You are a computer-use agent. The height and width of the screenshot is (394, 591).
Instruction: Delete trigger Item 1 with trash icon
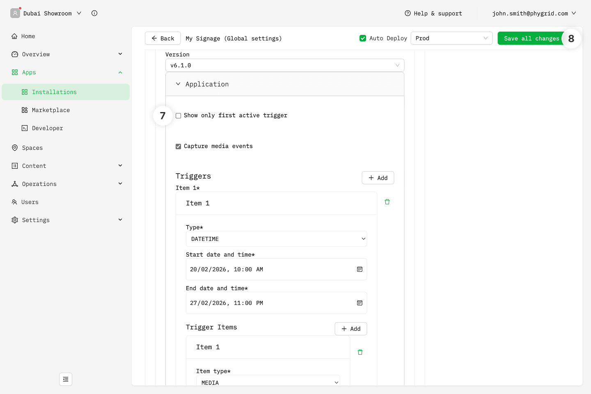click(x=387, y=202)
